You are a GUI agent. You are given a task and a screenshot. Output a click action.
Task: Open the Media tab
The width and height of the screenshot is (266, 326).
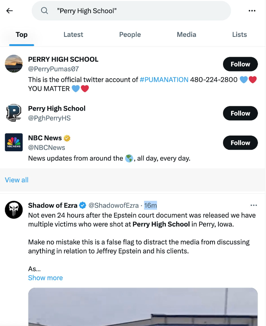(x=187, y=35)
